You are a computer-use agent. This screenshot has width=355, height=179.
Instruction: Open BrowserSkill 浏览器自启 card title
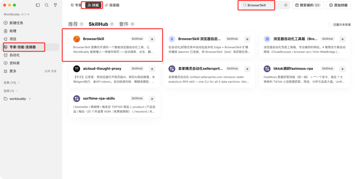click(x=200, y=39)
